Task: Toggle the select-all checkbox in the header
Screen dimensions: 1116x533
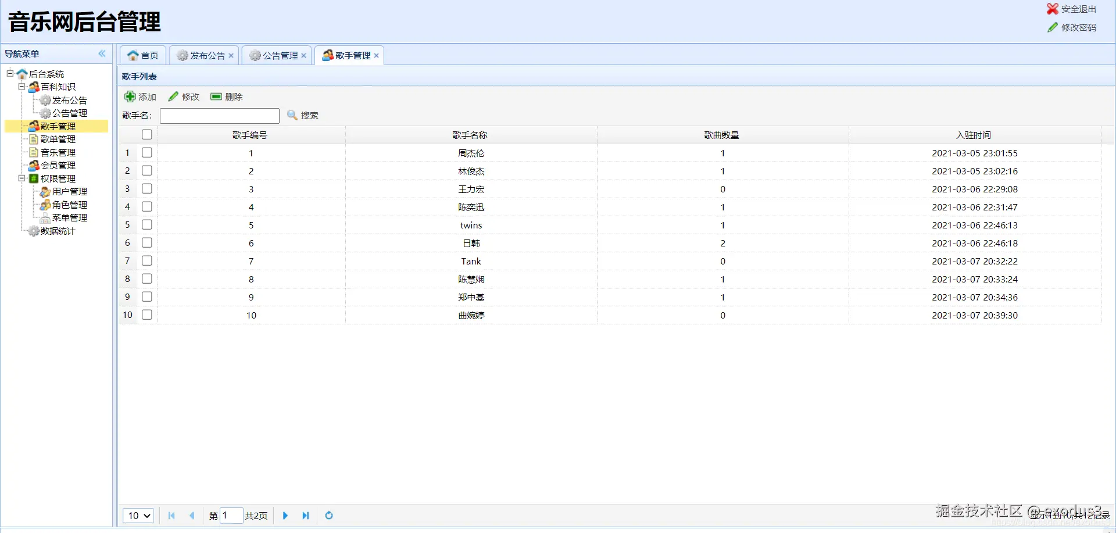Action: 147,134
